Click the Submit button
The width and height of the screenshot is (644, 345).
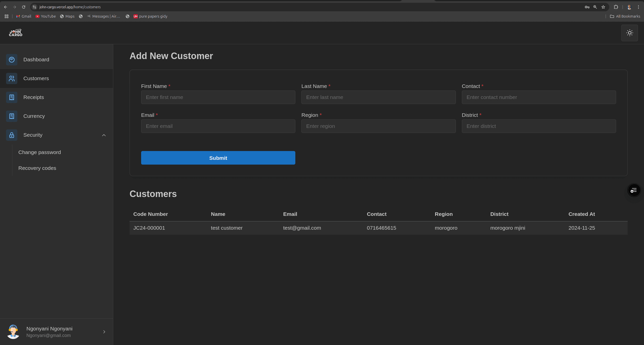(218, 158)
